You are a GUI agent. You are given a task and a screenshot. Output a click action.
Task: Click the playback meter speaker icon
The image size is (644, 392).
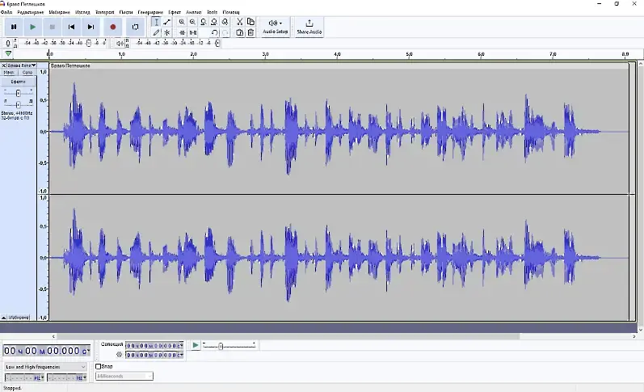(x=120, y=43)
